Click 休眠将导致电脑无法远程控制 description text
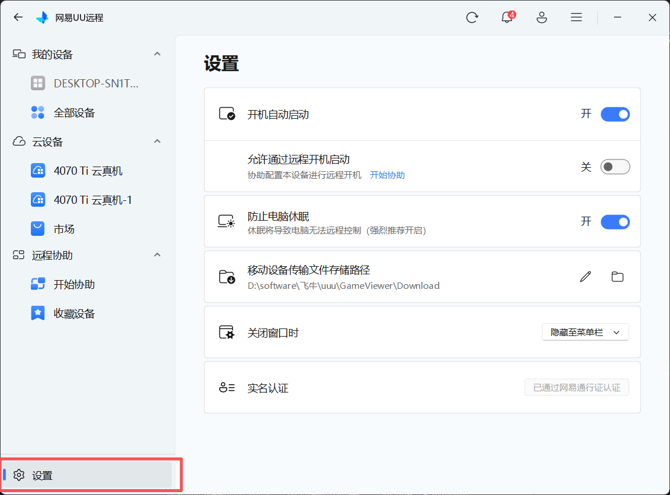The height and width of the screenshot is (495, 670). click(x=337, y=231)
